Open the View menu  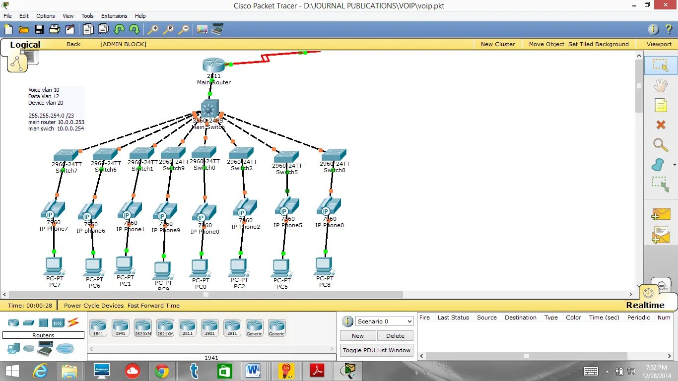click(x=68, y=16)
